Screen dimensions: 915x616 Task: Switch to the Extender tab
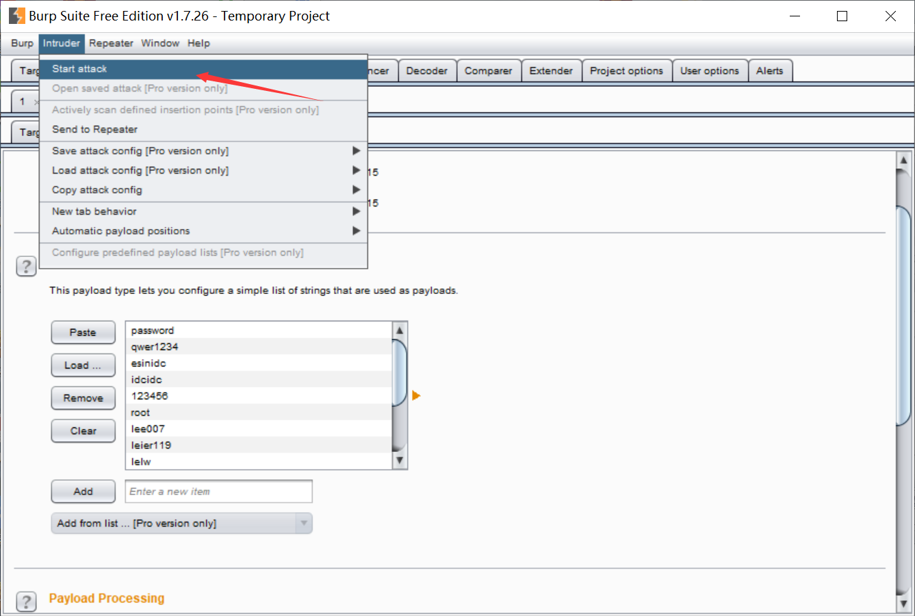pyautogui.click(x=551, y=70)
